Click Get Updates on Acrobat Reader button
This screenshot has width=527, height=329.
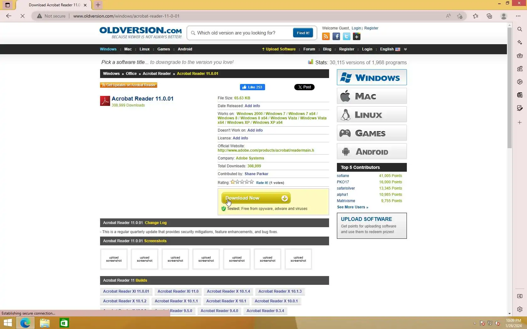pos(129,85)
